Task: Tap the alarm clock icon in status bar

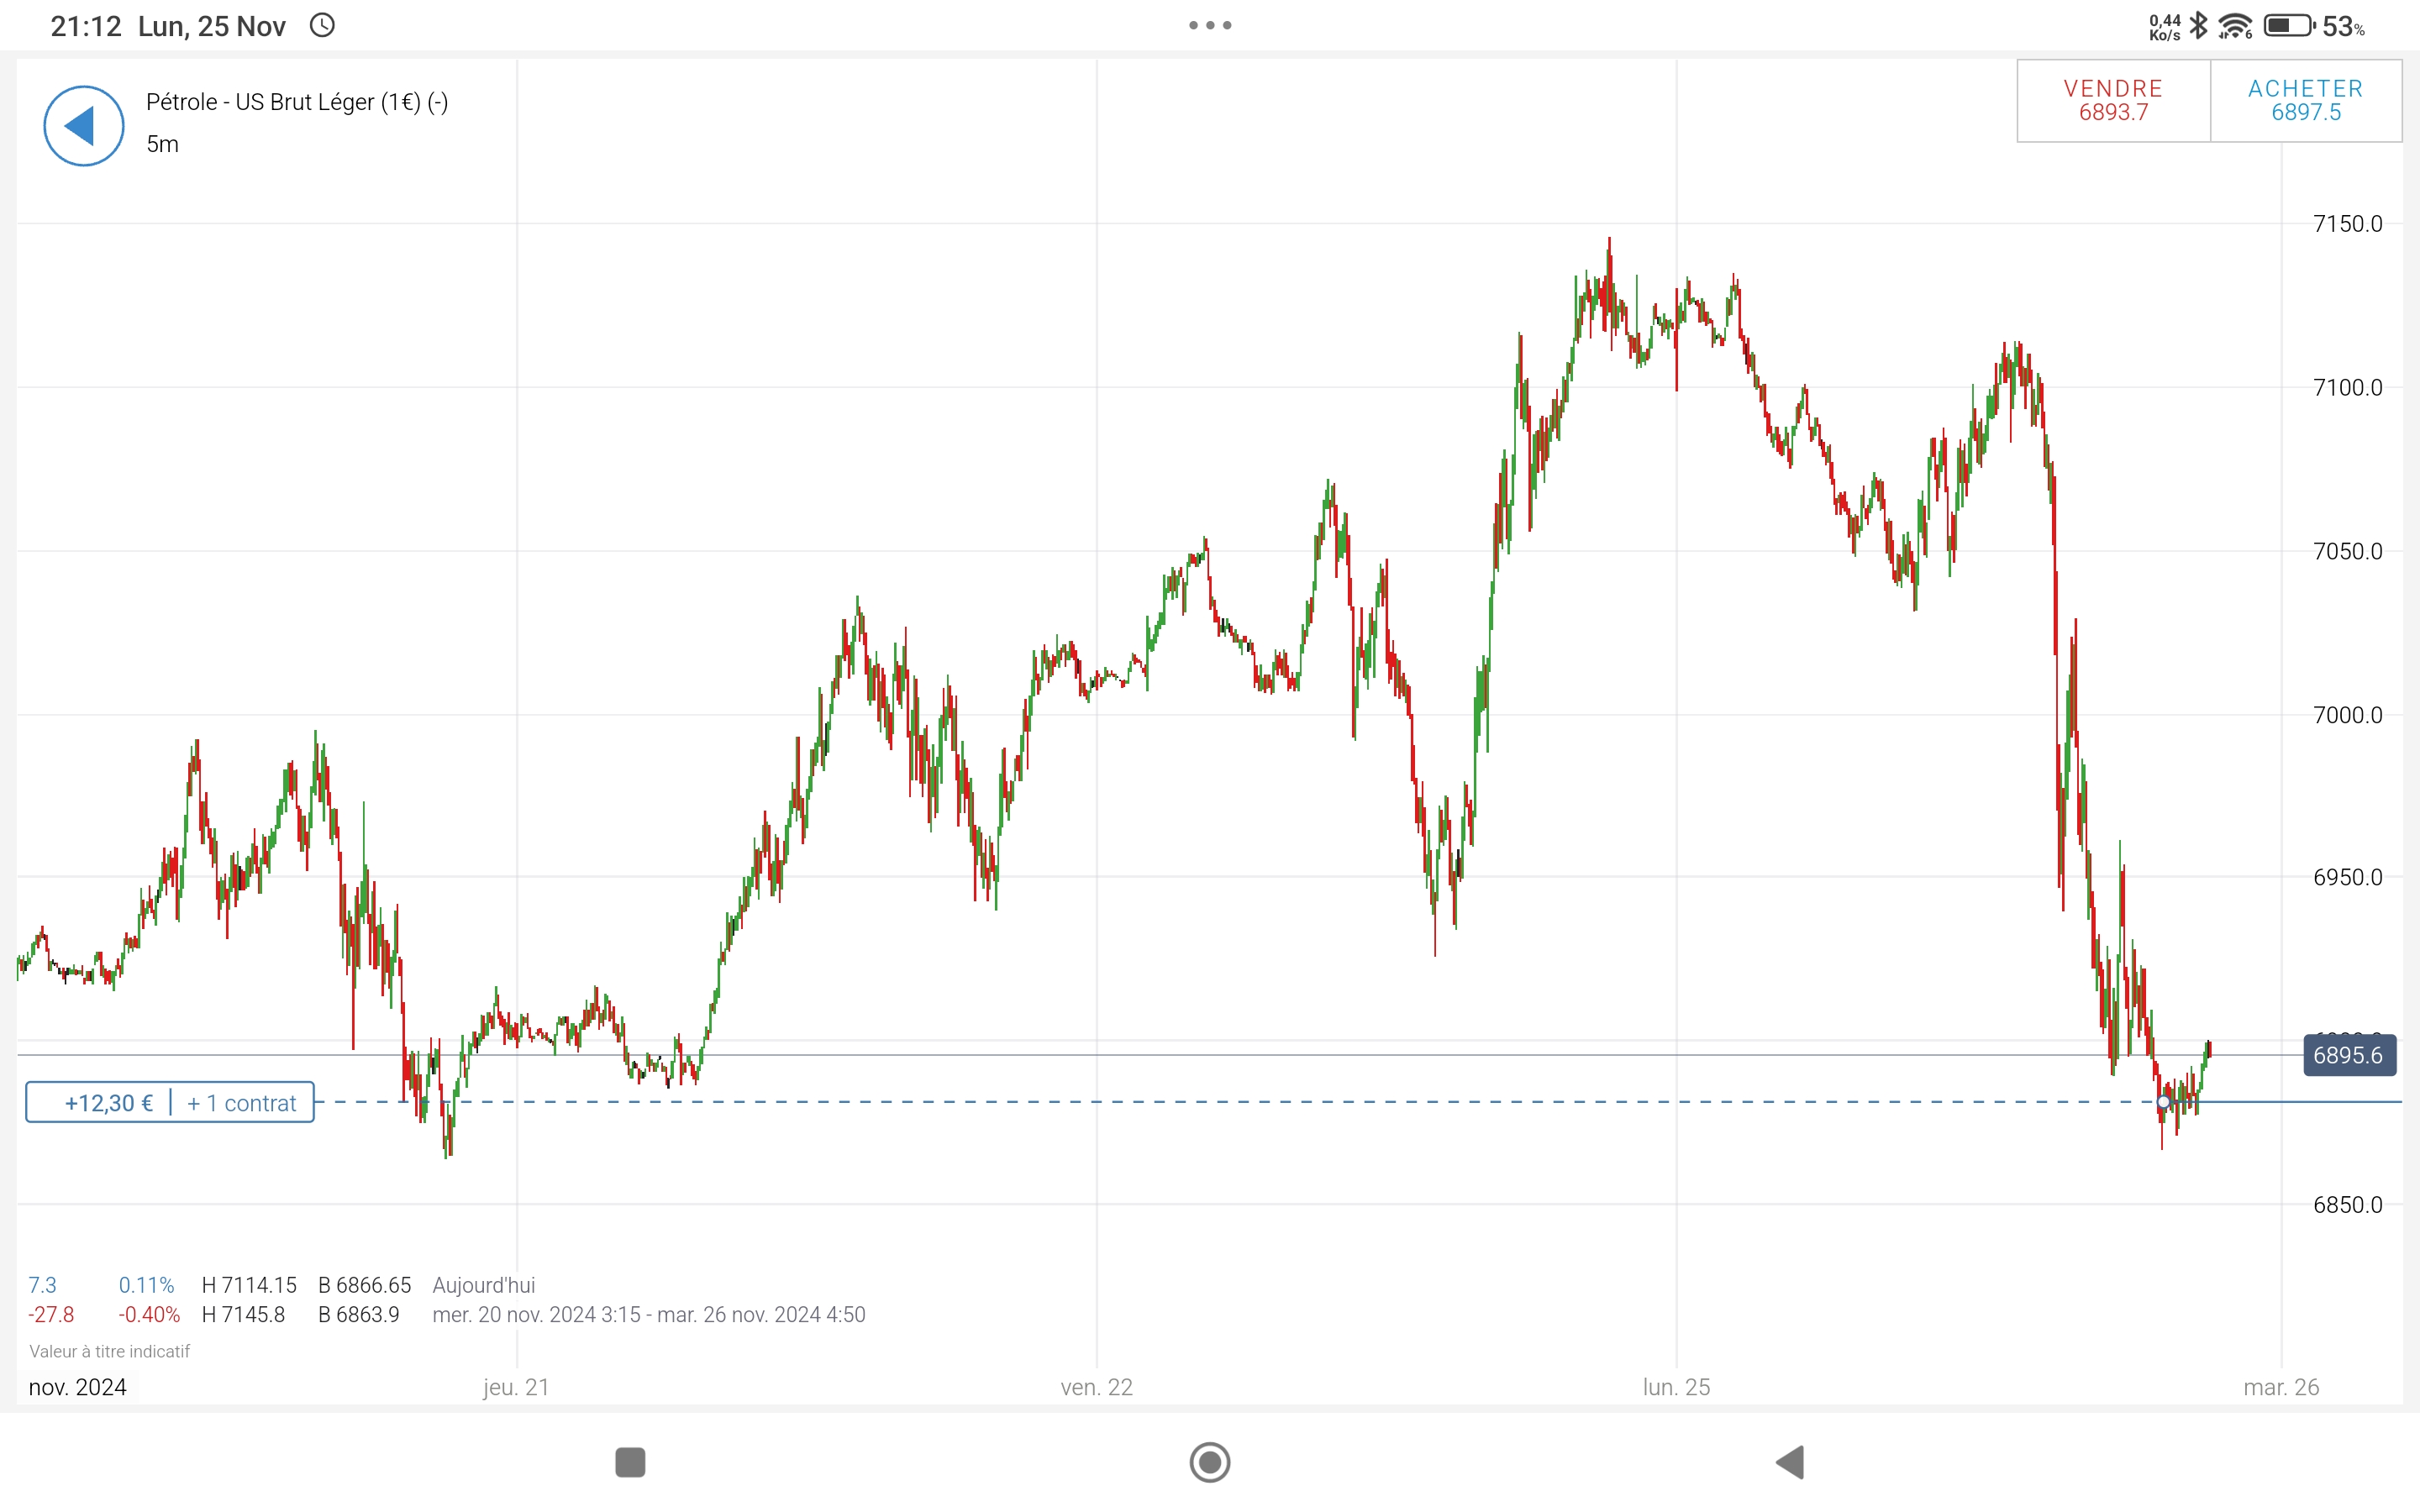Action: point(322,25)
